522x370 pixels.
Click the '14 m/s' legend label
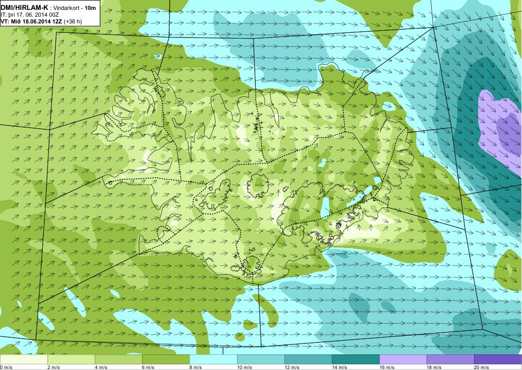[340, 367]
